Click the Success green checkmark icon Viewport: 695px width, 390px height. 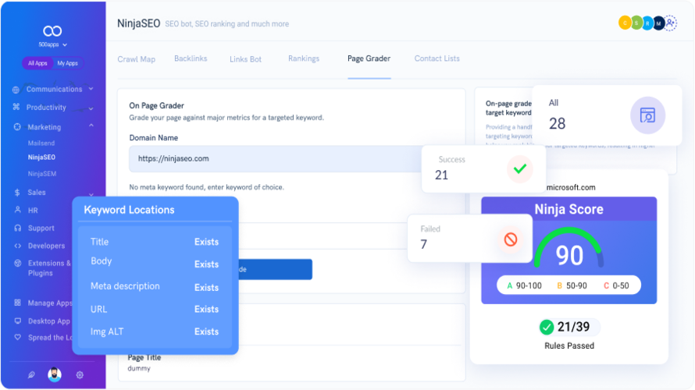click(520, 168)
